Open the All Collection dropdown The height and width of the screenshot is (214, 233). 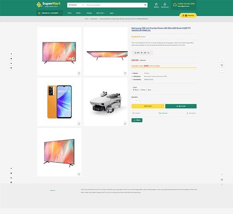76,5
